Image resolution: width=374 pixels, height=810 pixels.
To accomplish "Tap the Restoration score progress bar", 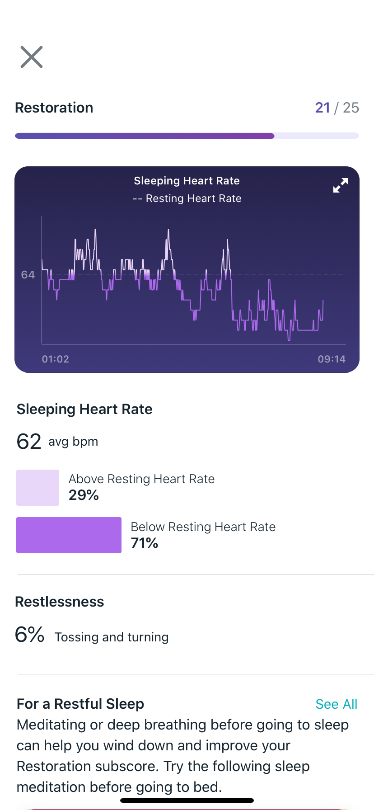I will click(x=187, y=136).
